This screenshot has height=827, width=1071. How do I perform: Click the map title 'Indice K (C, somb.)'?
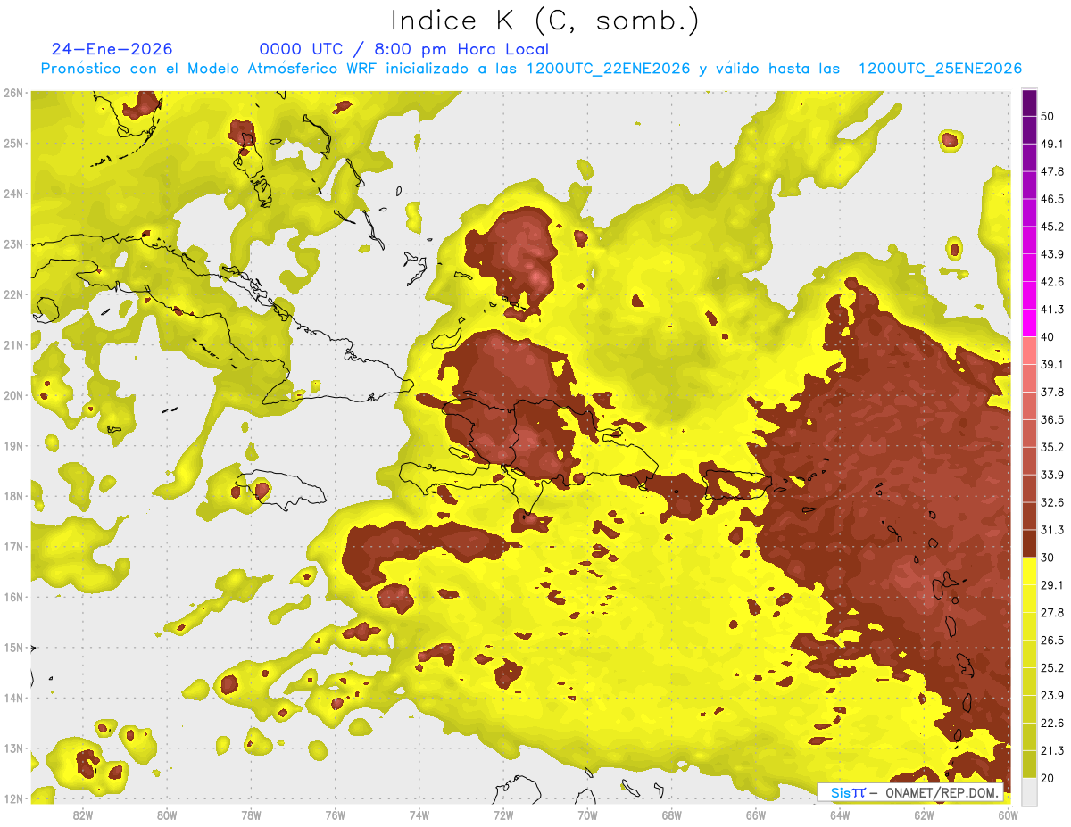(544, 21)
